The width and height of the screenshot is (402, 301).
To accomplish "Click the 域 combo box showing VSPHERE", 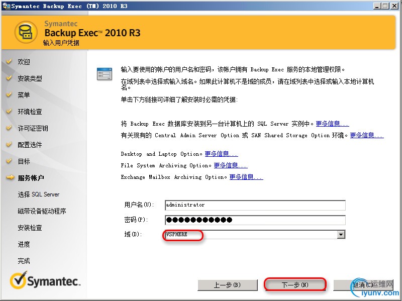I will point(255,234).
